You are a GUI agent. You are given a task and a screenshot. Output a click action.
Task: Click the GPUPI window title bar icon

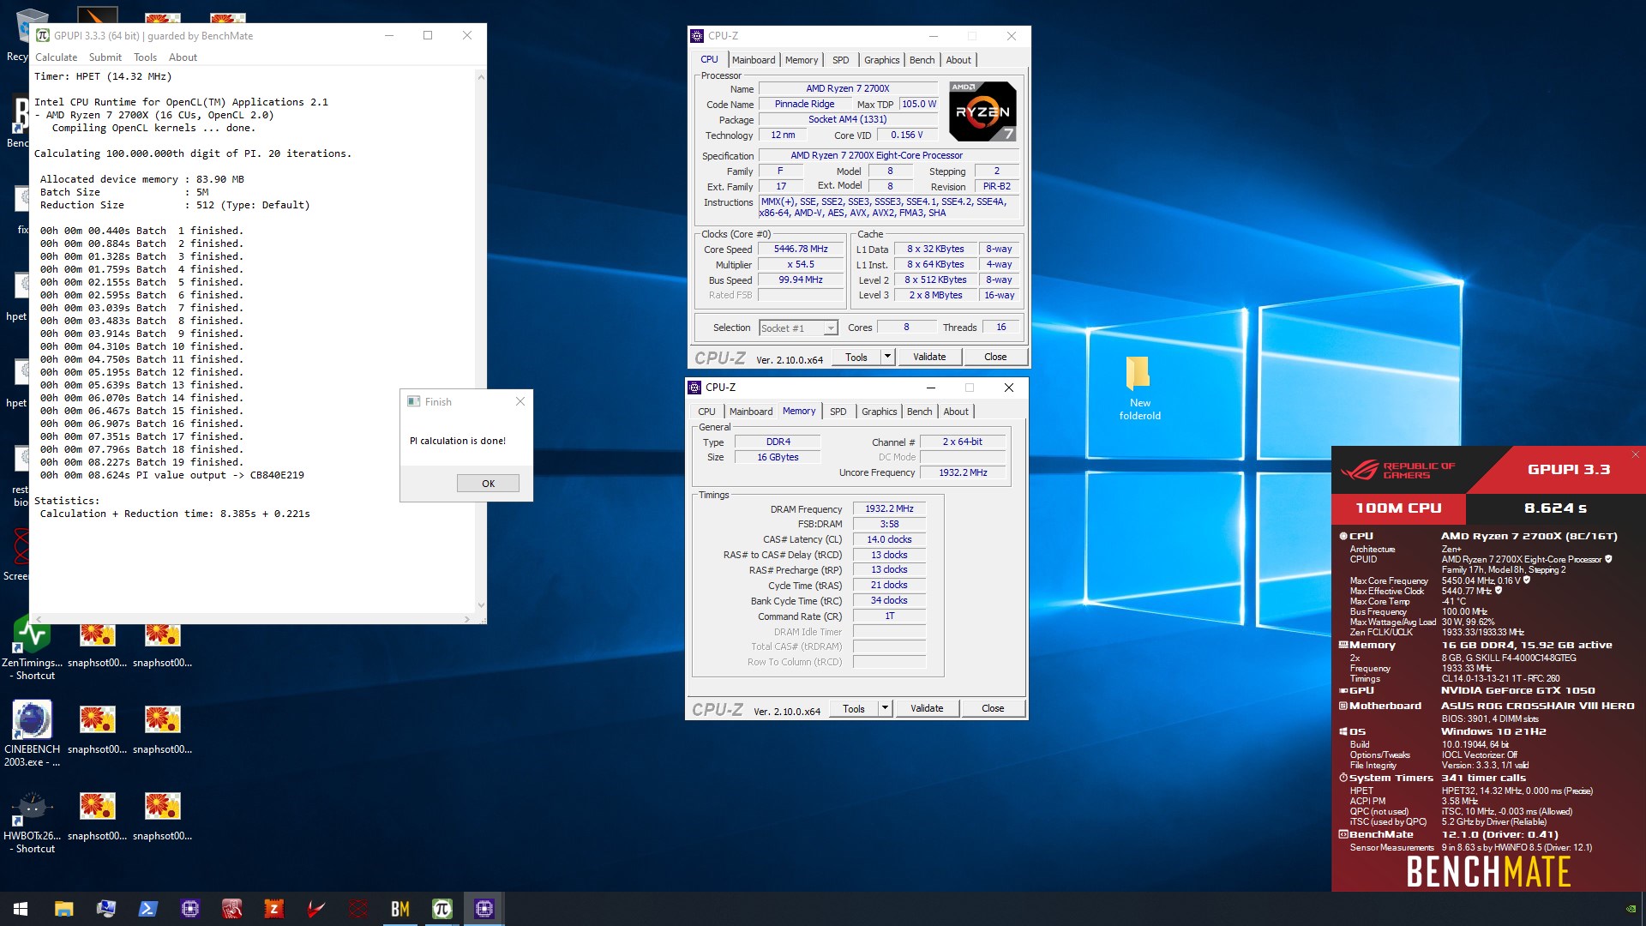43,35
